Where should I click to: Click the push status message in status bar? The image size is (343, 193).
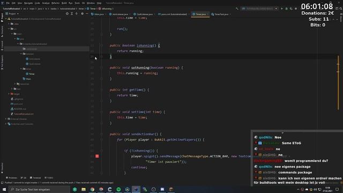(59, 182)
